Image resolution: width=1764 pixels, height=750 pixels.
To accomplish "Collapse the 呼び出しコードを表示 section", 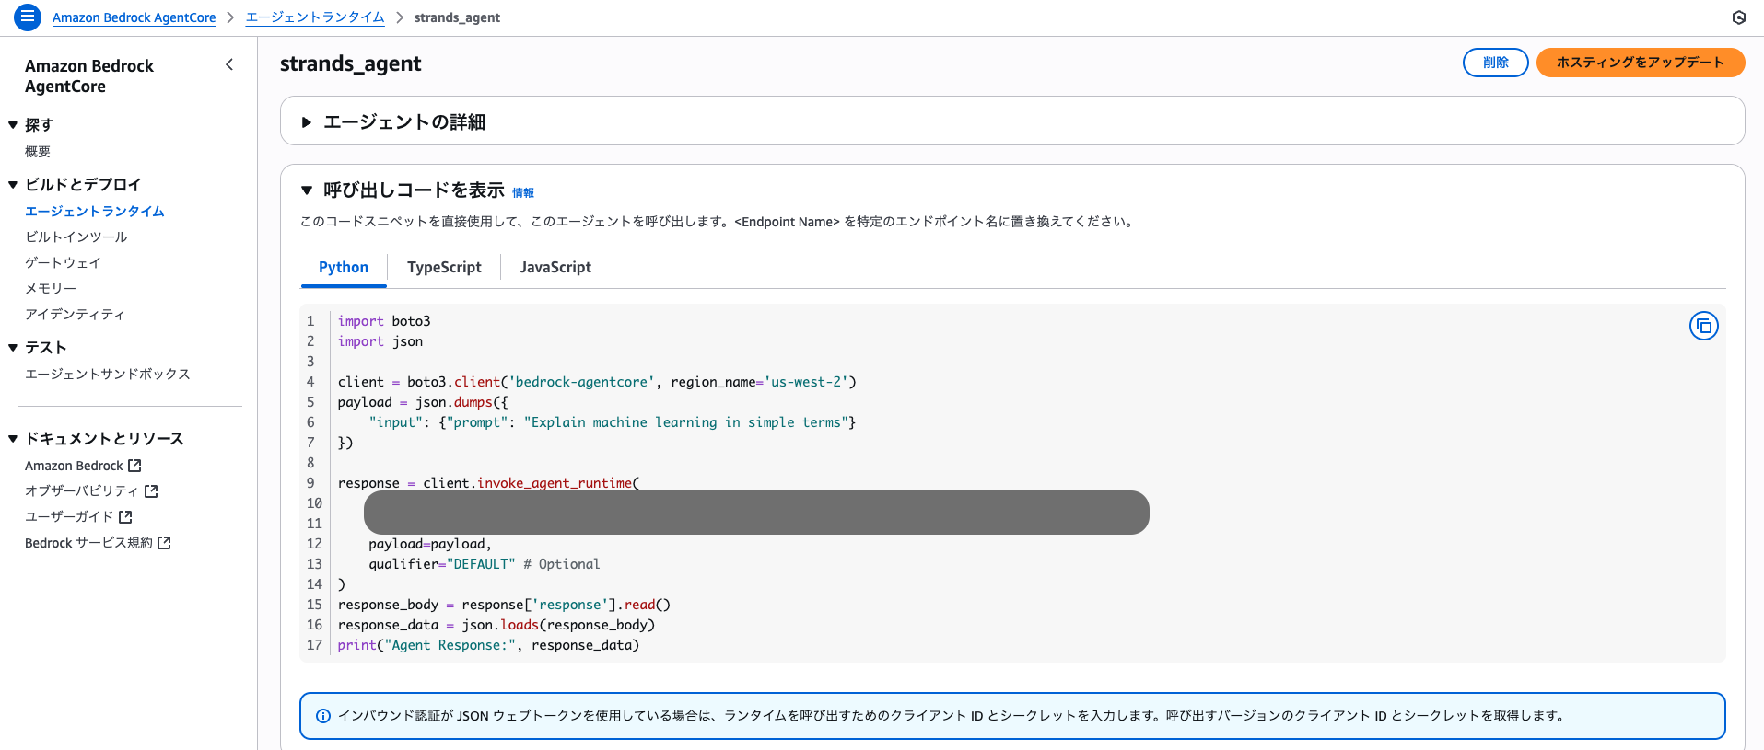I will [x=307, y=190].
